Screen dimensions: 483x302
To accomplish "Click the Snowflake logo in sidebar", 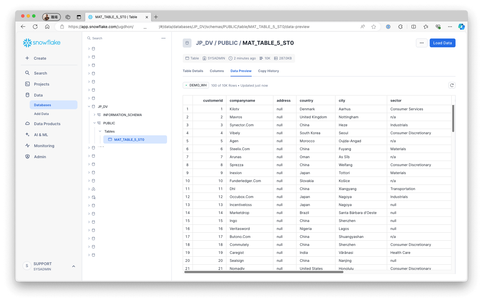I will tap(41, 43).
